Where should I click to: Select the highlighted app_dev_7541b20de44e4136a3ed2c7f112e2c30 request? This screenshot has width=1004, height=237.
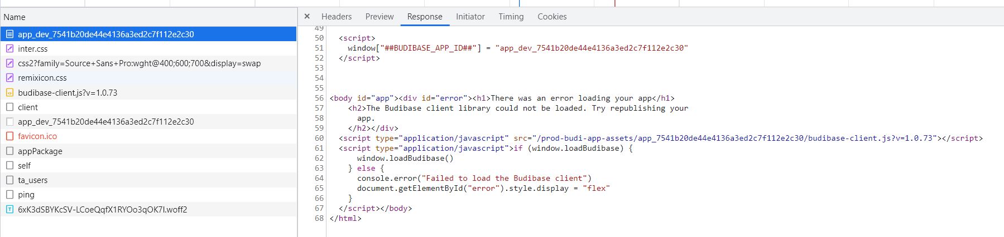coord(148,34)
